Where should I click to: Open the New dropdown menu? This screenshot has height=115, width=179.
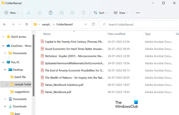pyautogui.click(x=12, y=13)
